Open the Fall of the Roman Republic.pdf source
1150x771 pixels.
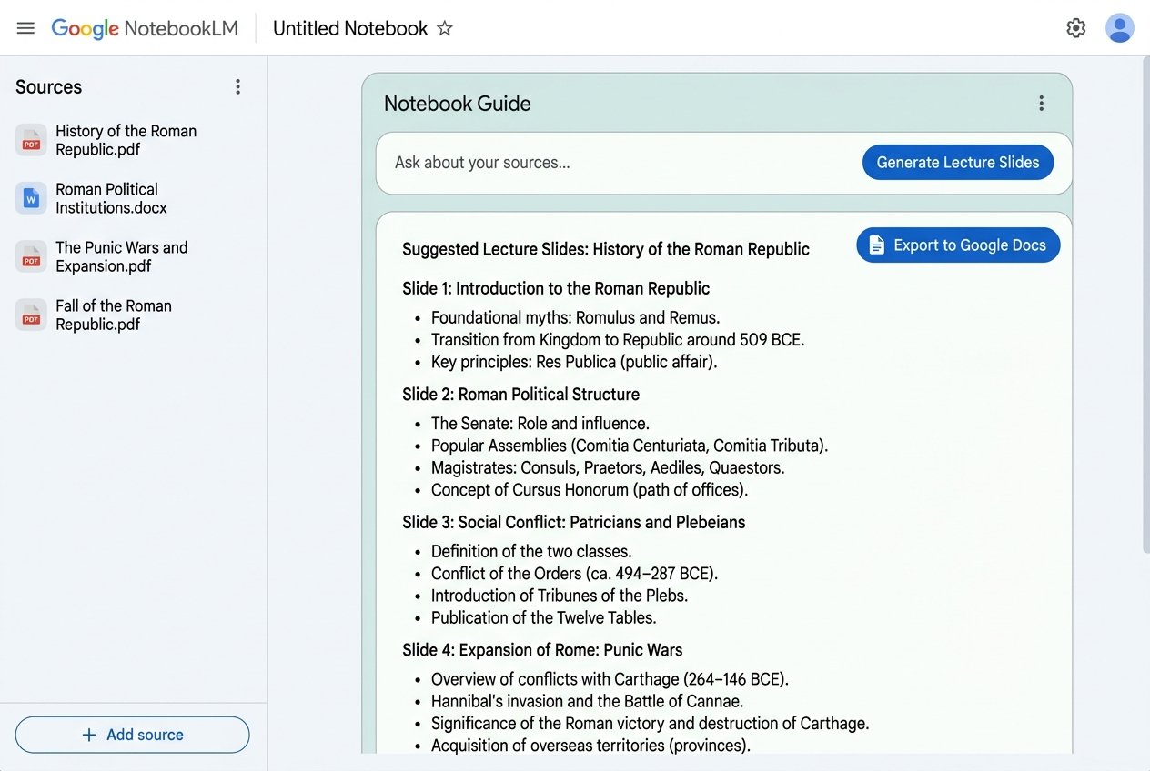click(x=114, y=315)
